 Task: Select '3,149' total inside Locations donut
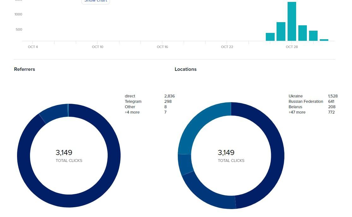226,152
